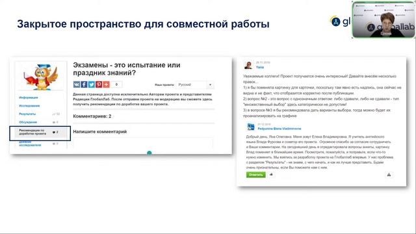Screen dimensions: 416x234
Task: Pin the project with the Pinterest icon
Action: 99,84
